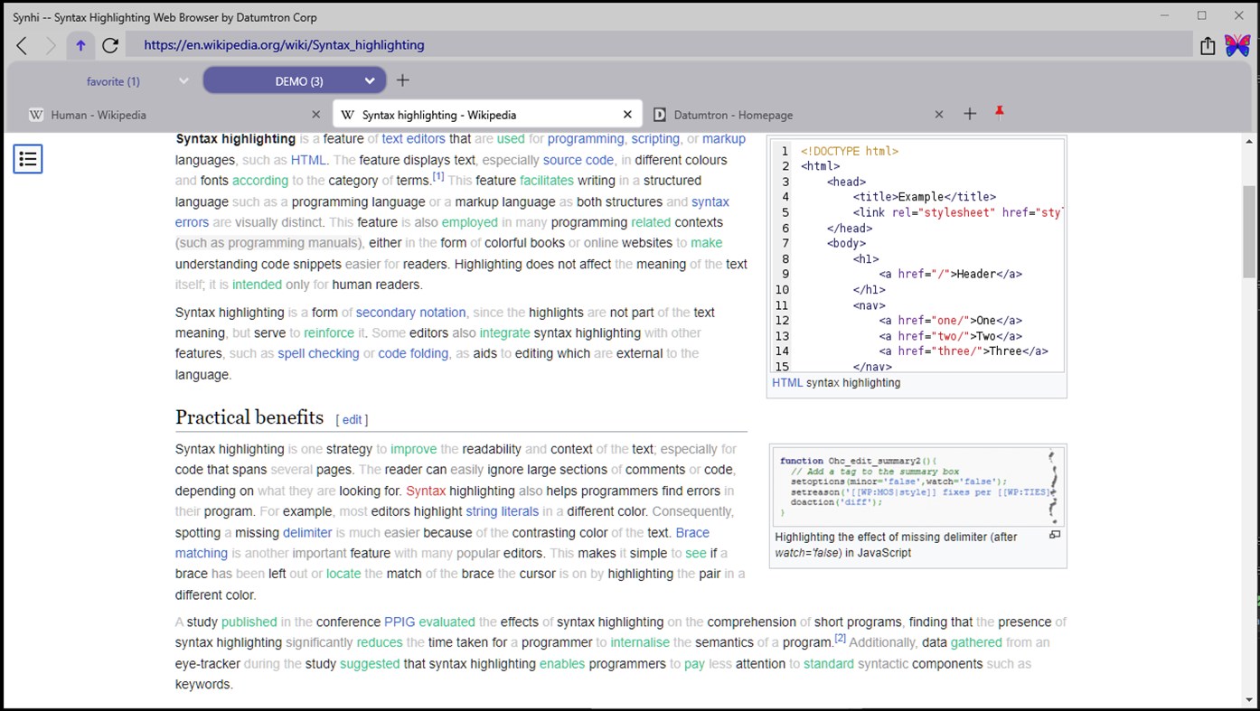Image resolution: width=1260 pixels, height=711 pixels.
Task: Click the edit link beside Practical benefits
Action: click(x=352, y=419)
